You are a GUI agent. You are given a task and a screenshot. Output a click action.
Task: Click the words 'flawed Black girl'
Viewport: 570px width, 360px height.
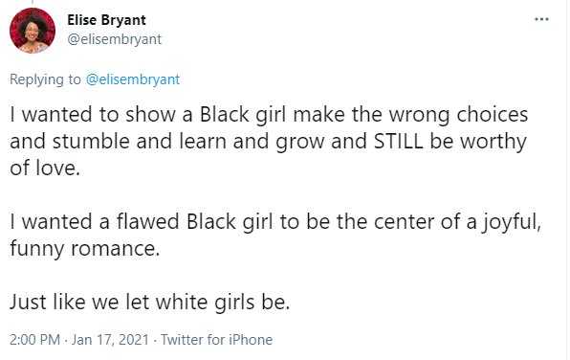coord(194,222)
